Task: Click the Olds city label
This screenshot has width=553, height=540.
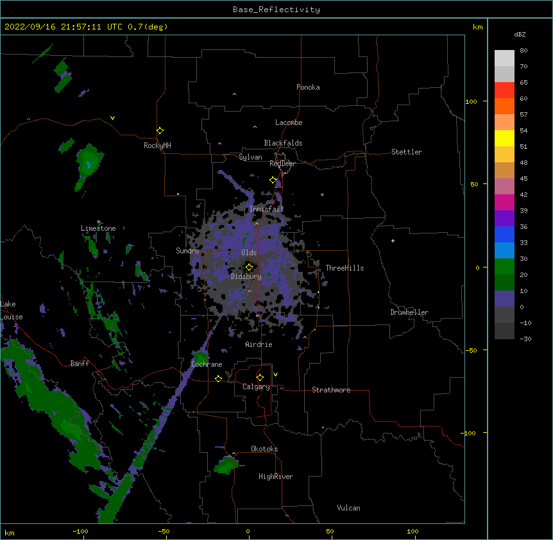Action: 249,253
